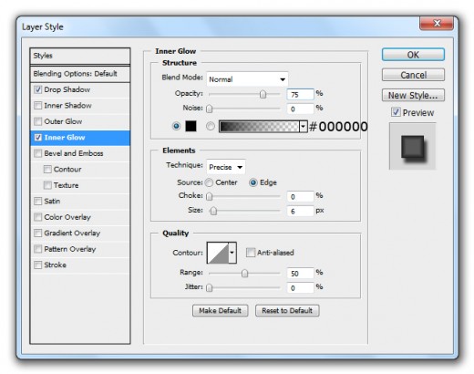Click the Jitter value field
This screenshot has height=374, width=474.
(300, 287)
